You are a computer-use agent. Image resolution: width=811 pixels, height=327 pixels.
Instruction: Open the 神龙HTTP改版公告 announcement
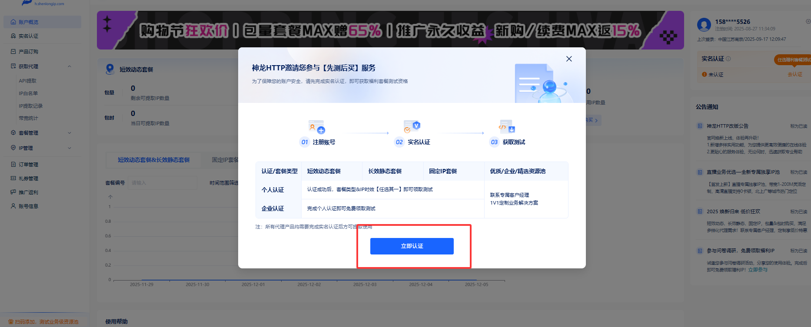(727, 126)
